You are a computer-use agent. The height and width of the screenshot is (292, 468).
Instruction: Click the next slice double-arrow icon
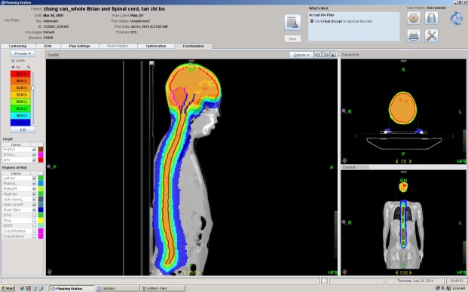click(326, 55)
